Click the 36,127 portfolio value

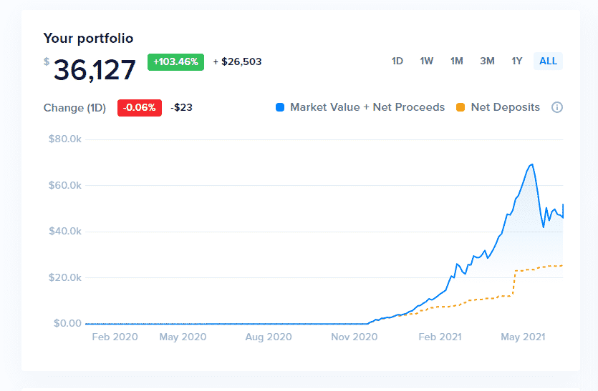(95, 70)
